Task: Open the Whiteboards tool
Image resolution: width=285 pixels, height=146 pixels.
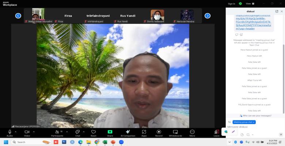Action: (x=175, y=132)
